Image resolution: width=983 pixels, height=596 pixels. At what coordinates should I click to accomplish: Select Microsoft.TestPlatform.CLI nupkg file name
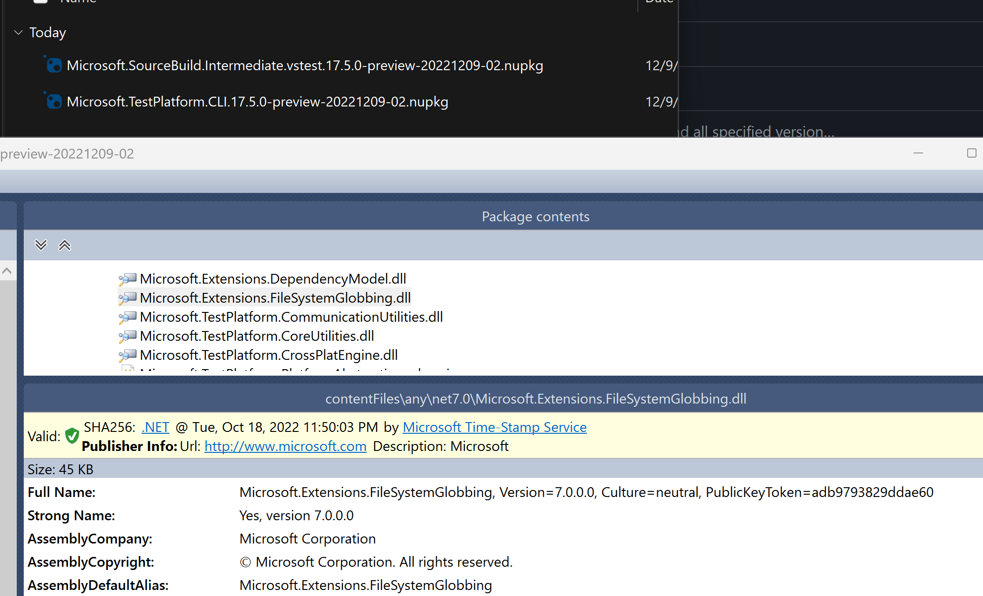pyautogui.click(x=257, y=102)
